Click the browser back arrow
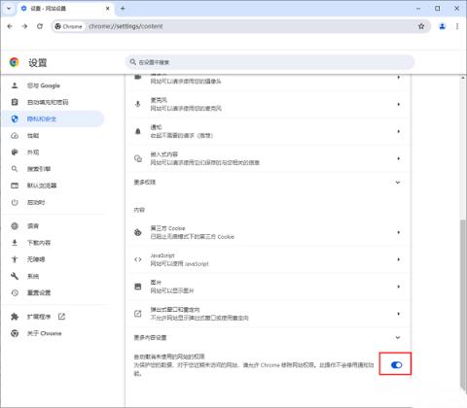Viewport: 467px width, 408px height. click(10, 26)
